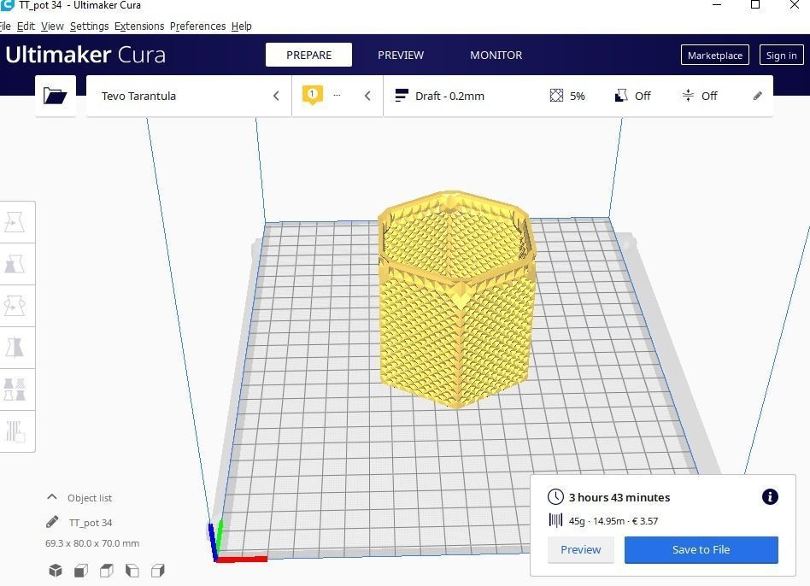Expand the Tevo Tarantula printer selector
The image size is (810, 586).
click(x=189, y=96)
